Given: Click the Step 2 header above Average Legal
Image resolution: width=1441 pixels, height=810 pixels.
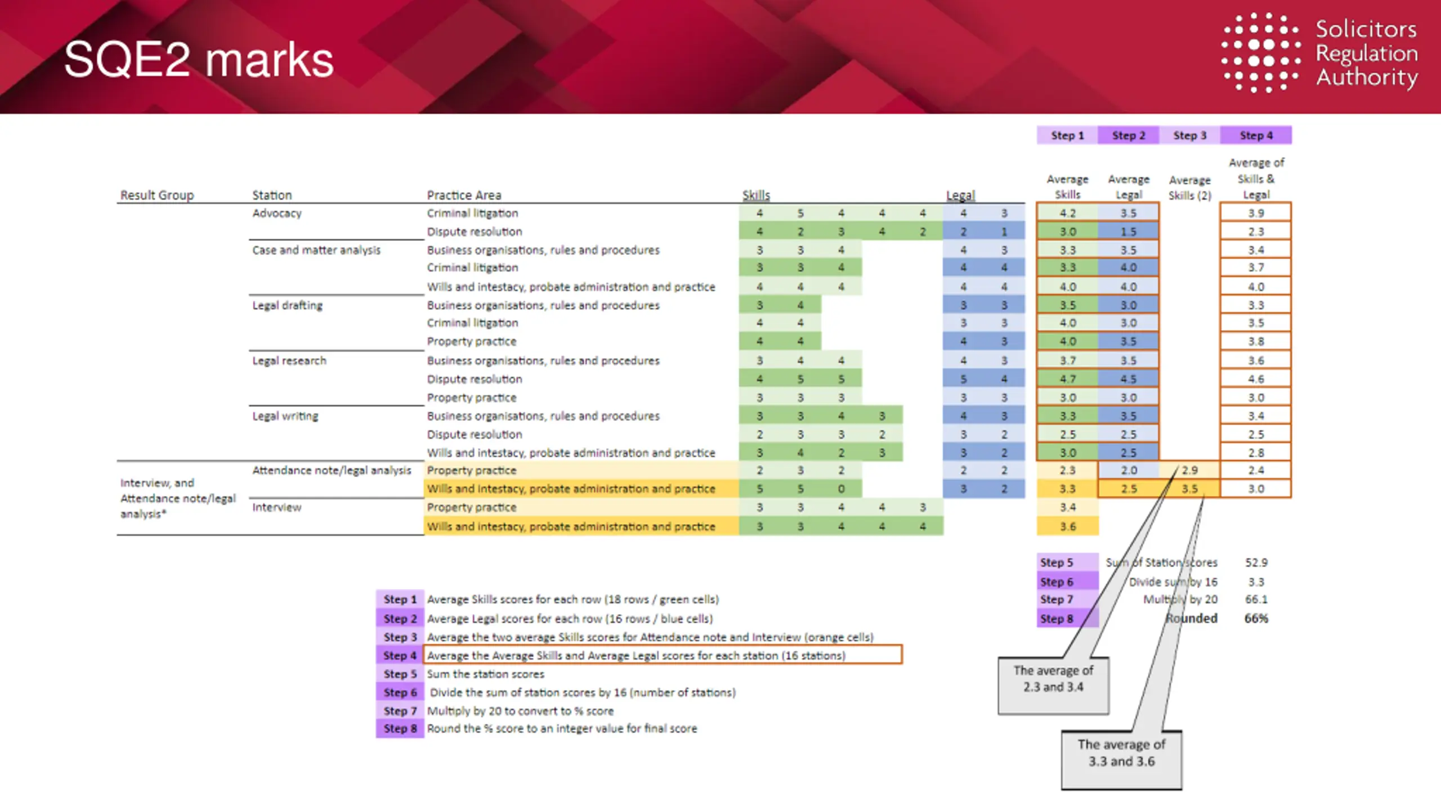Looking at the screenshot, I should (x=1129, y=135).
